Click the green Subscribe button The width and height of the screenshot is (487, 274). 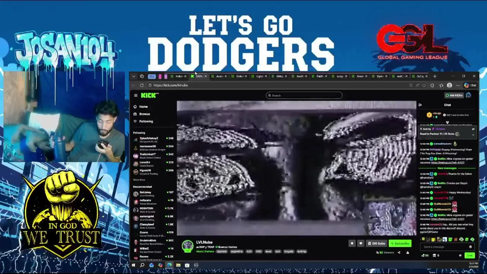(400, 243)
